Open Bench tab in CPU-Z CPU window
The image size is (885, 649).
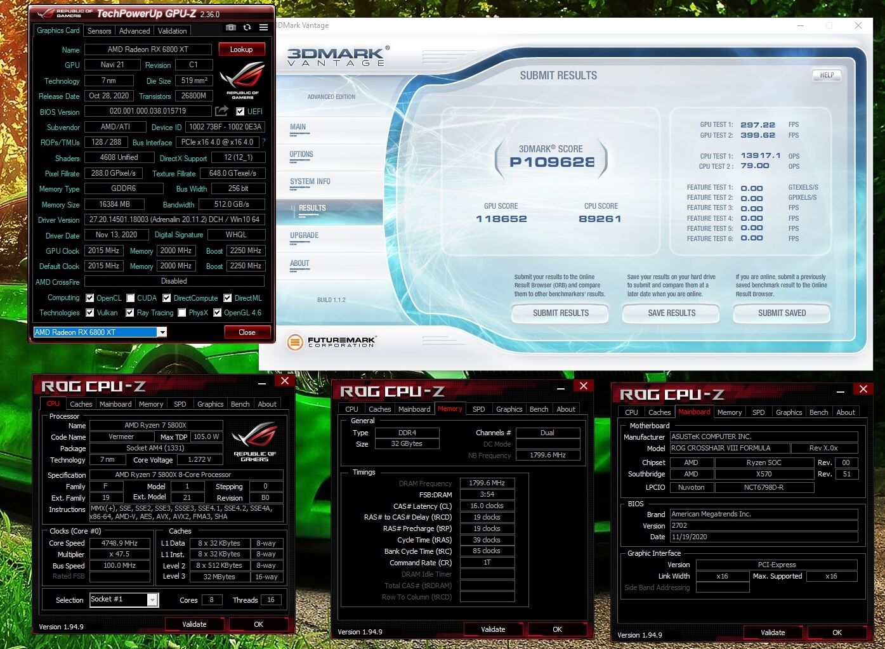(x=240, y=404)
